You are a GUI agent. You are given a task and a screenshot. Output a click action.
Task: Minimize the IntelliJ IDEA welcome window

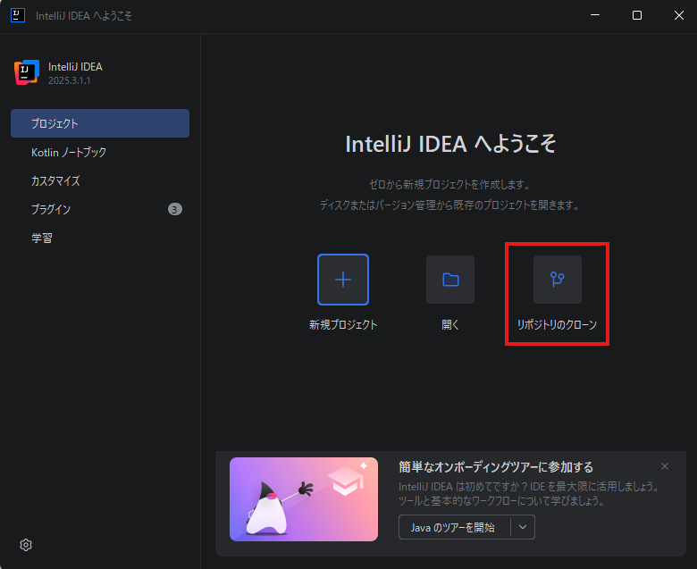tap(596, 15)
